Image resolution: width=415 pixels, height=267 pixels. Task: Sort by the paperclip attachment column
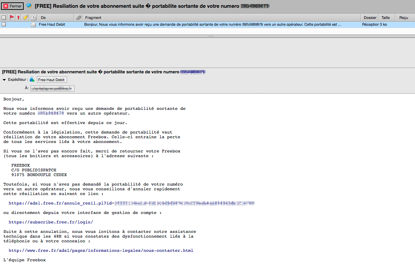[x=79, y=18]
